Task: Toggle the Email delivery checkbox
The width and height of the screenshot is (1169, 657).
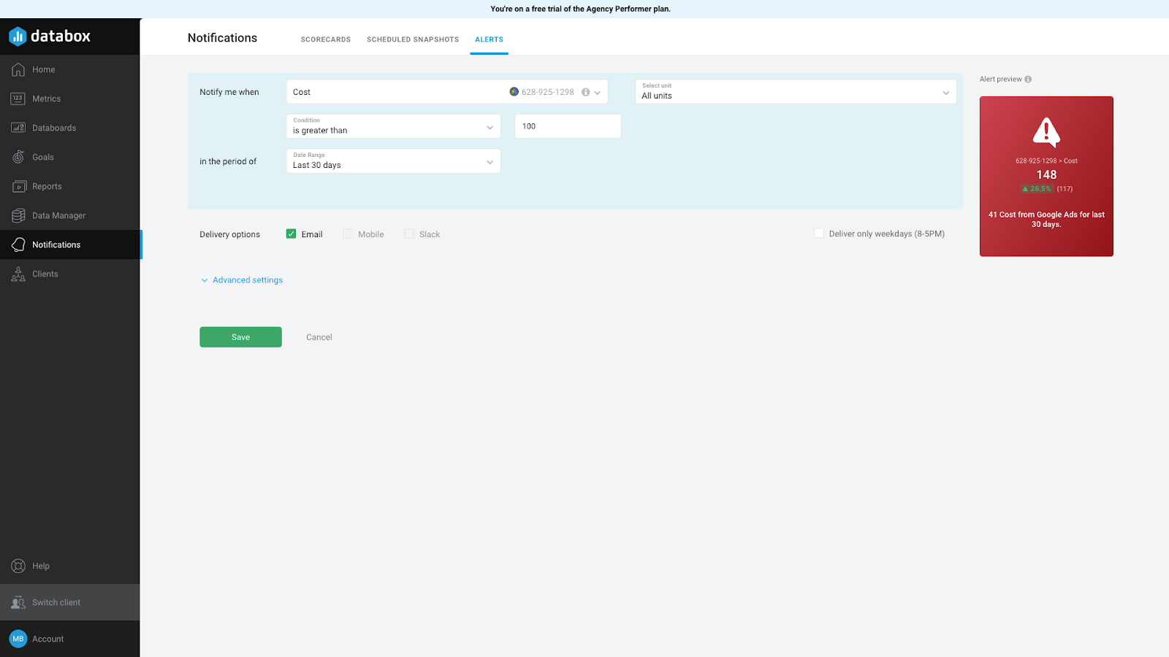Action: pos(291,234)
